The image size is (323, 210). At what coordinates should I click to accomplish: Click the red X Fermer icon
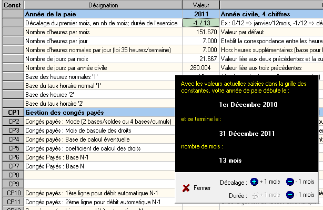[186, 188]
